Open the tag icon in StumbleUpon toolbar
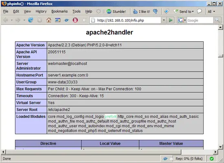Image resolution: width=224 pixels, height=163 pixels. tap(167, 11)
